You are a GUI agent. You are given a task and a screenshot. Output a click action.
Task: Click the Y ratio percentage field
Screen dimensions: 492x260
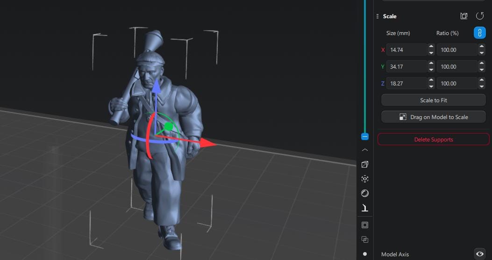point(457,66)
